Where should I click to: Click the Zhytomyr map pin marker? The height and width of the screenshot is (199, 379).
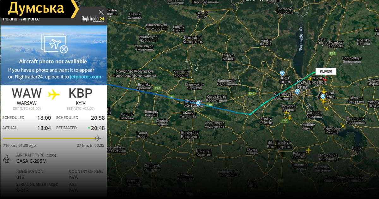[x=198, y=103]
